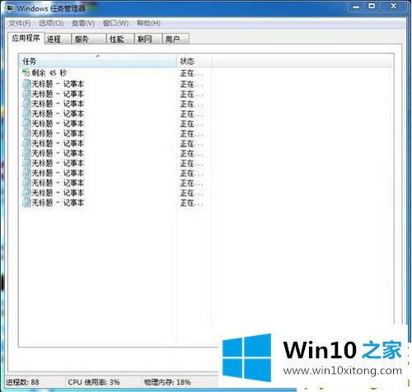Screen dimensions: 412x392
Task: Open the 窗口(W) menu
Action: (x=115, y=23)
